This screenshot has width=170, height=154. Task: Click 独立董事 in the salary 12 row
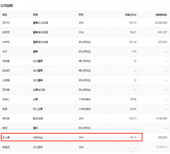[38, 80]
